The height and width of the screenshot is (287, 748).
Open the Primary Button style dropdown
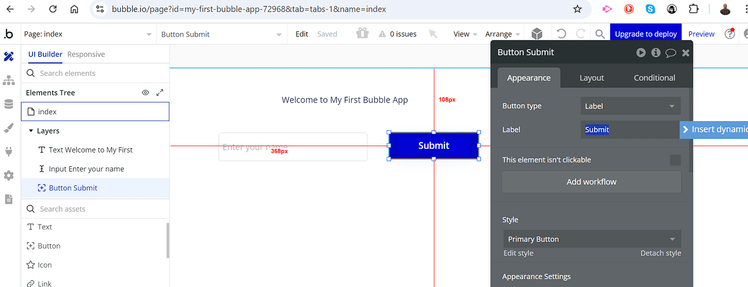click(x=591, y=239)
